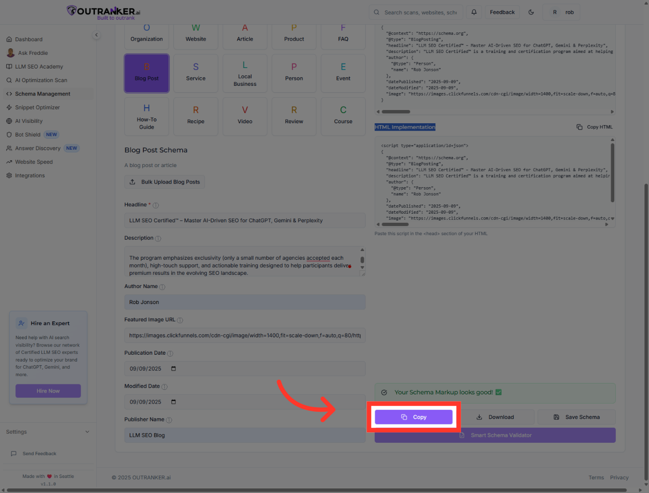Image resolution: width=649 pixels, height=493 pixels.
Task: Click the Publication Date info icon
Action: tap(170, 354)
